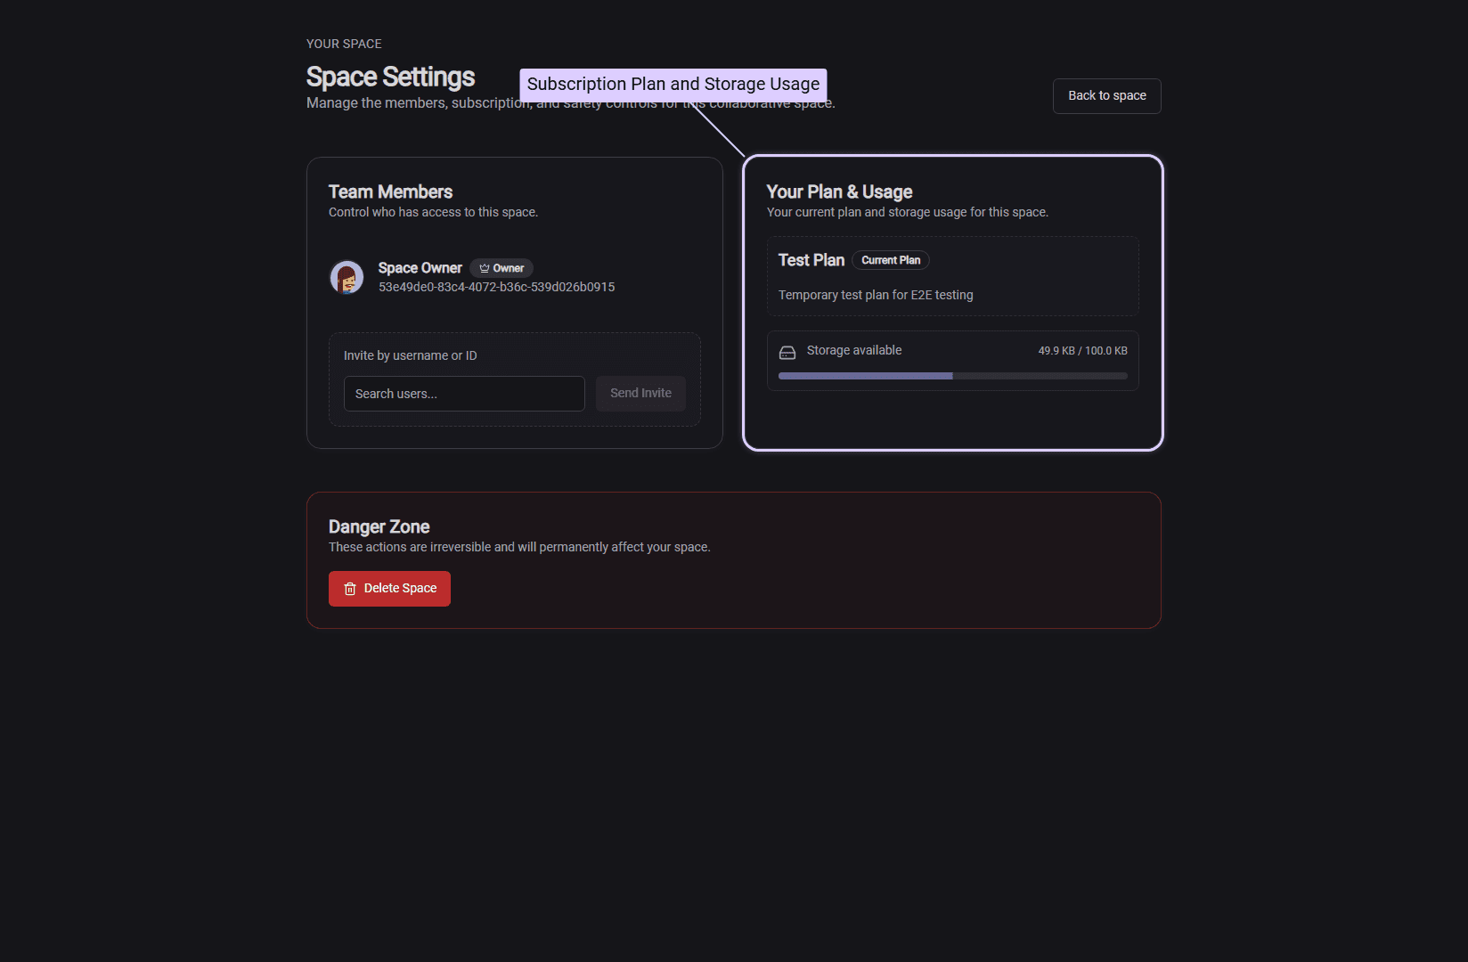Click the 49.9 KB / 100.0 KB usage text
Image resolution: width=1468 pixels, height=962 pixels.
click(1082, 350)
